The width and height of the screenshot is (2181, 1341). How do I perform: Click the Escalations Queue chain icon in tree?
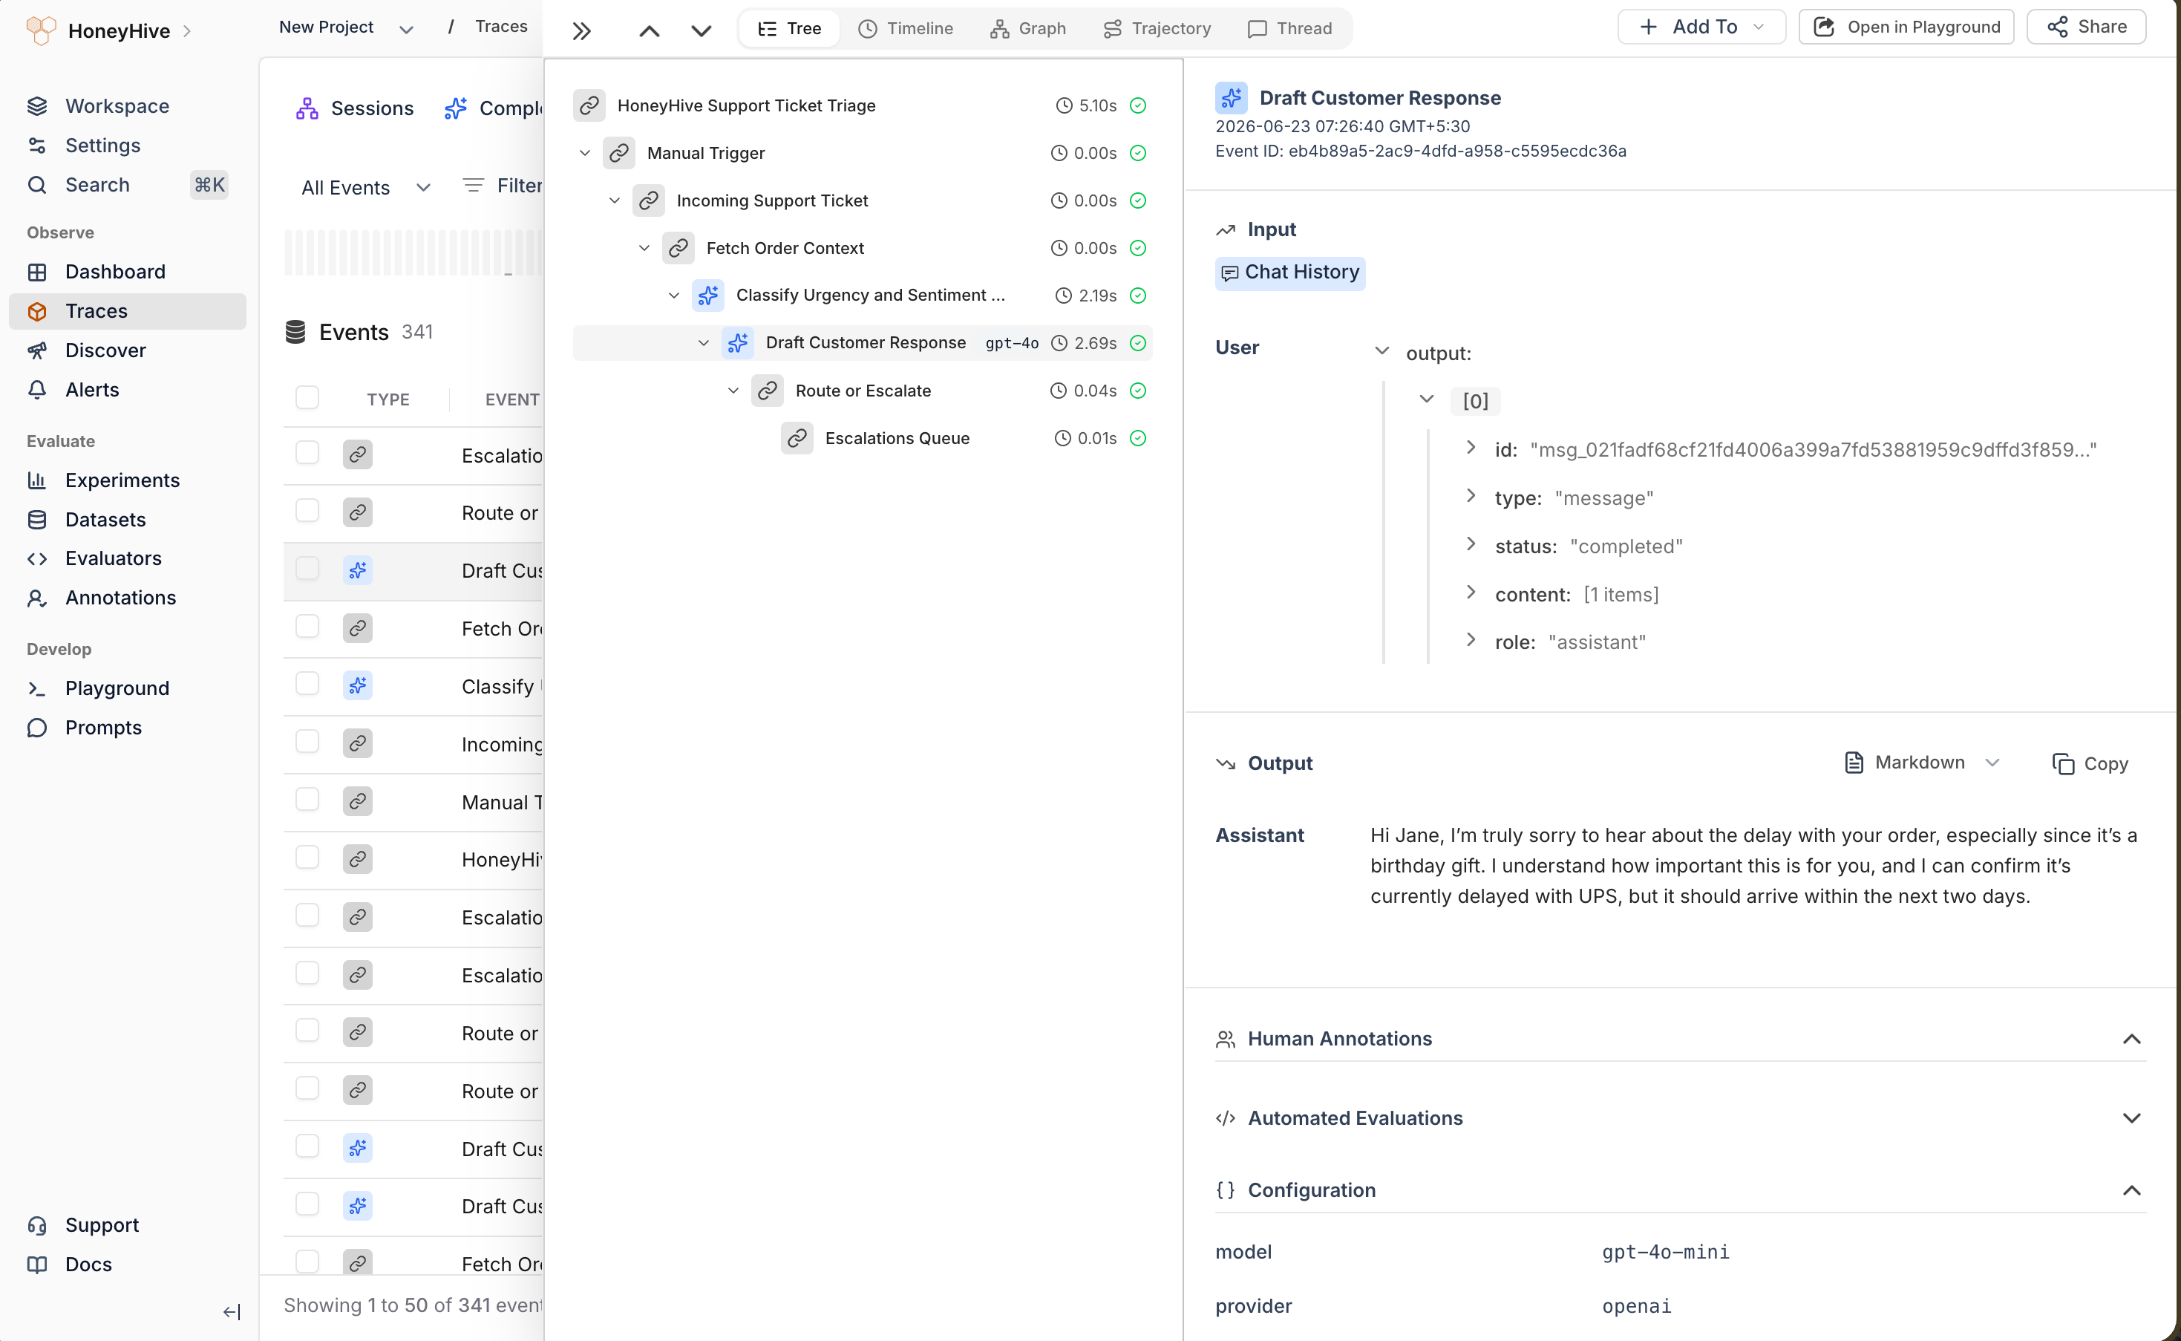pyautogui.click(x=796, y=438)
